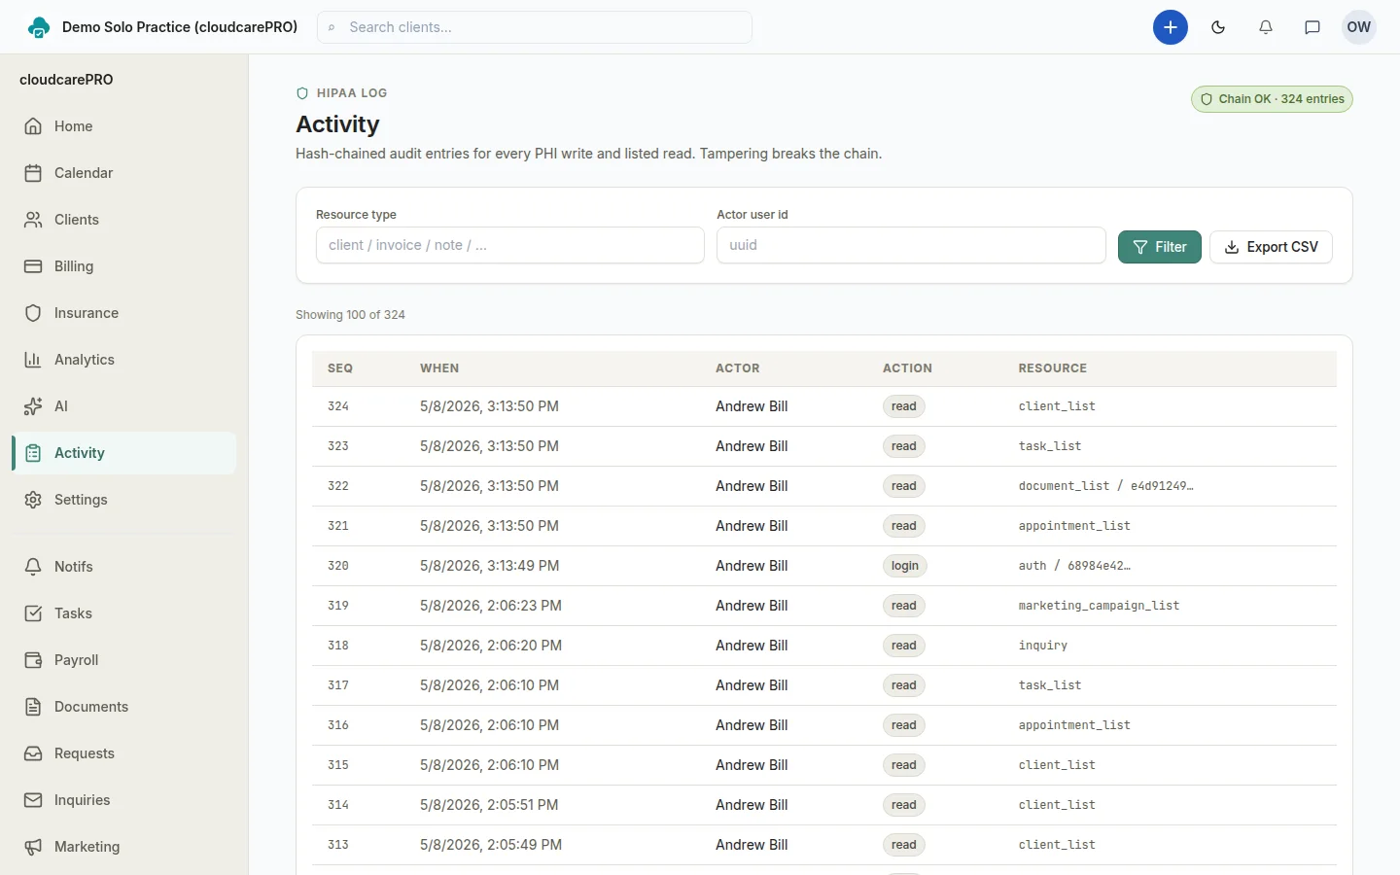The height and width of the screenshot is (875, 1400).
Task: Click the task_list resource in row 317
Action: (1050, 685)
